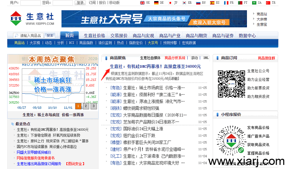Screen dimensions: 286x169
Task: Show slide 3 of hot-focus carousel
Action: point(94,106)
